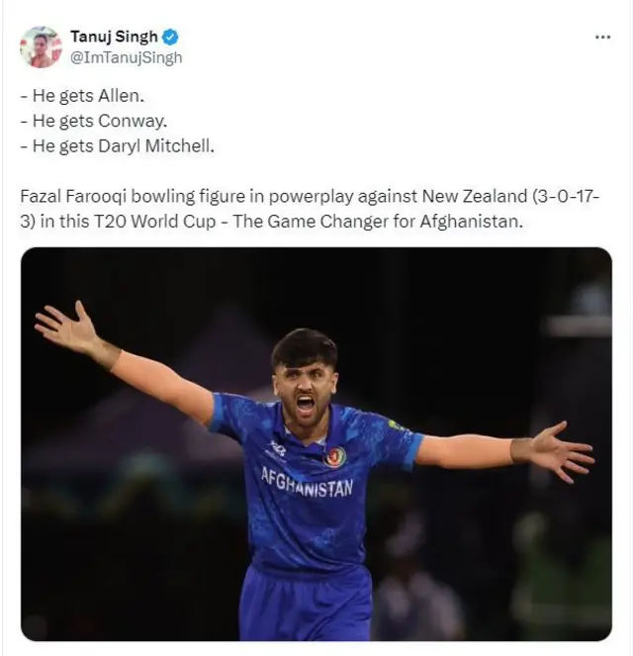Click the 'New Zealand' text in tweet
This screenshot has width=633, height=656.
coord(475,196)
